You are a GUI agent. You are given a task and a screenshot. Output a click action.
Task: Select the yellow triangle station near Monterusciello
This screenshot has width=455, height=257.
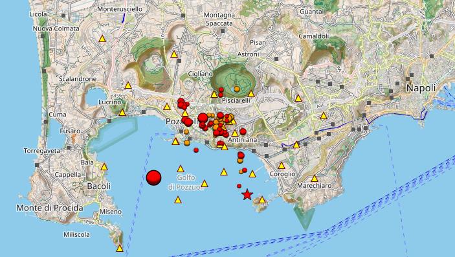(102, 39)
